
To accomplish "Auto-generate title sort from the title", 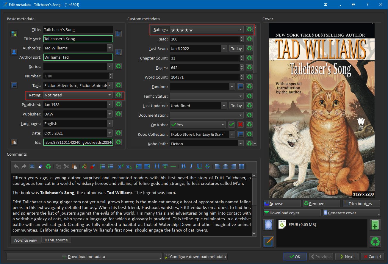I will [x=118, y=34].
